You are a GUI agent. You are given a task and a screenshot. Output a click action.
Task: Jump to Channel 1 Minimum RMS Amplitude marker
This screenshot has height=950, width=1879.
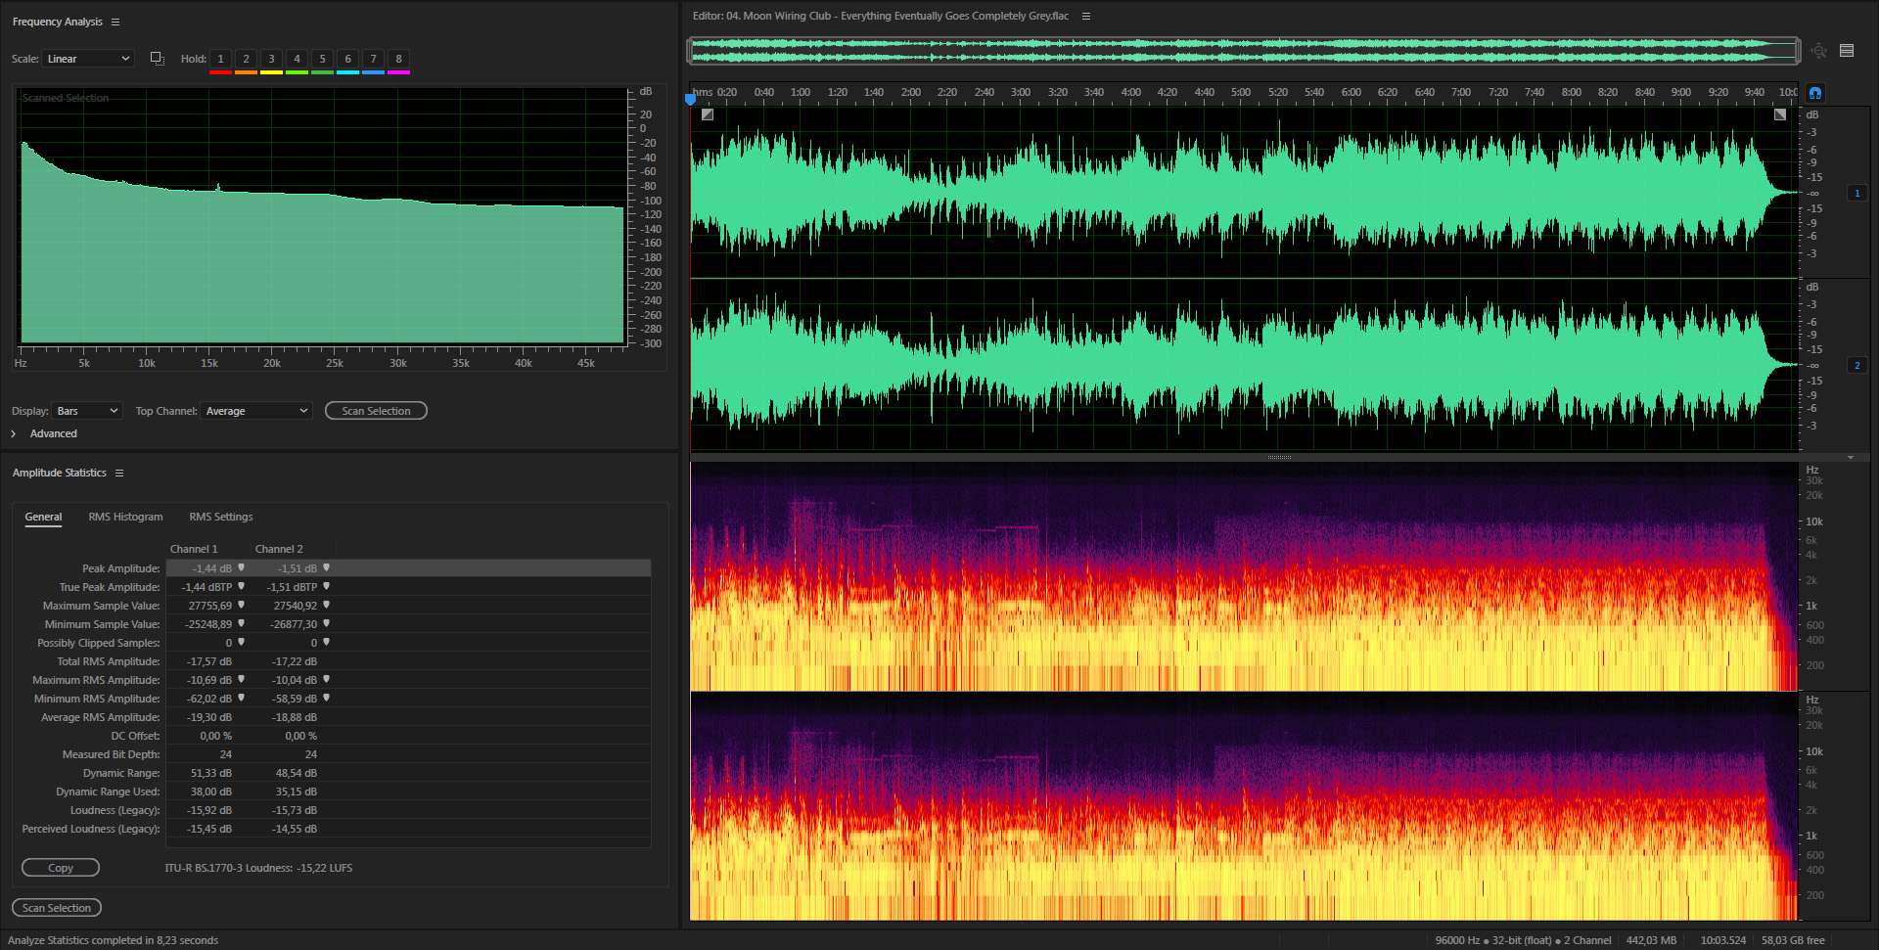pos(241,699)
